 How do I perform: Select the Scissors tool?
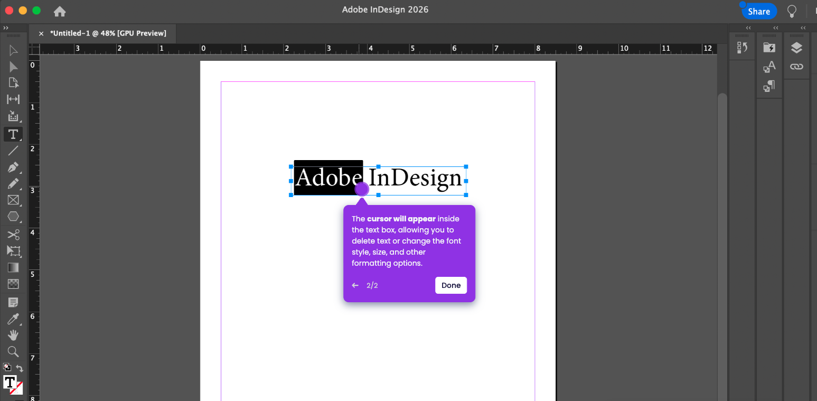coord(13,235)
